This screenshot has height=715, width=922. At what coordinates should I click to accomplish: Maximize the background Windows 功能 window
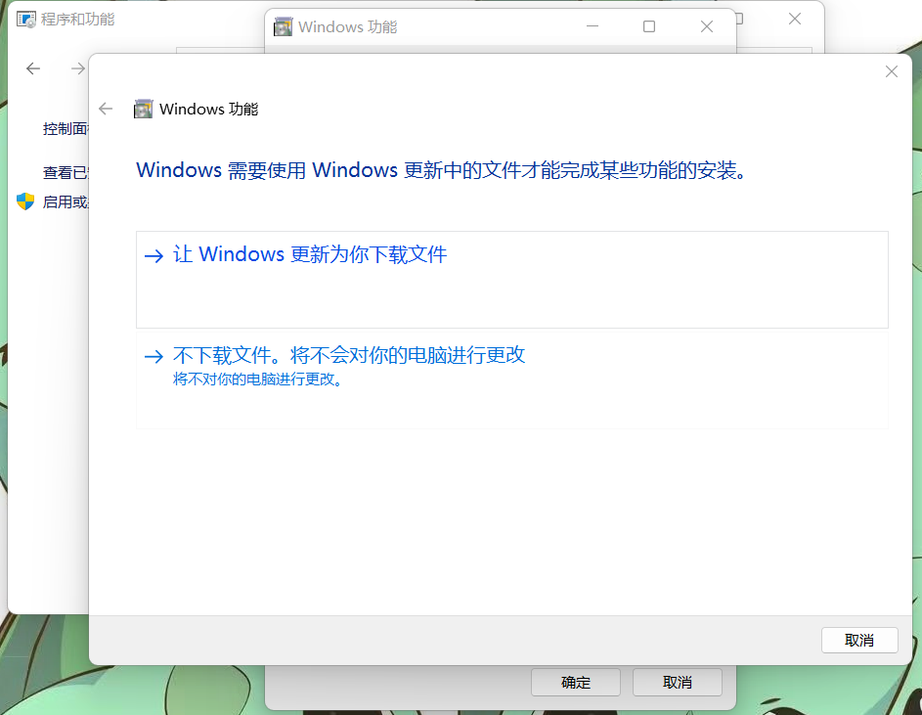pyautogui.click(x=649, y=26)
